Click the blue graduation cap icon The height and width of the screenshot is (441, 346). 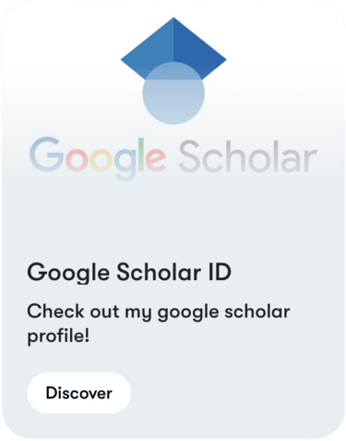point(173,70)
